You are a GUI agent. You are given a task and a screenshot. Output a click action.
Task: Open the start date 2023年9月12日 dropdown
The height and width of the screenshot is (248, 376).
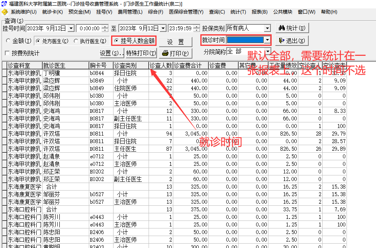point(71,28)
